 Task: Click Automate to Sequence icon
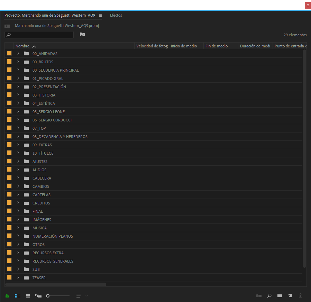tap(259, 296)
